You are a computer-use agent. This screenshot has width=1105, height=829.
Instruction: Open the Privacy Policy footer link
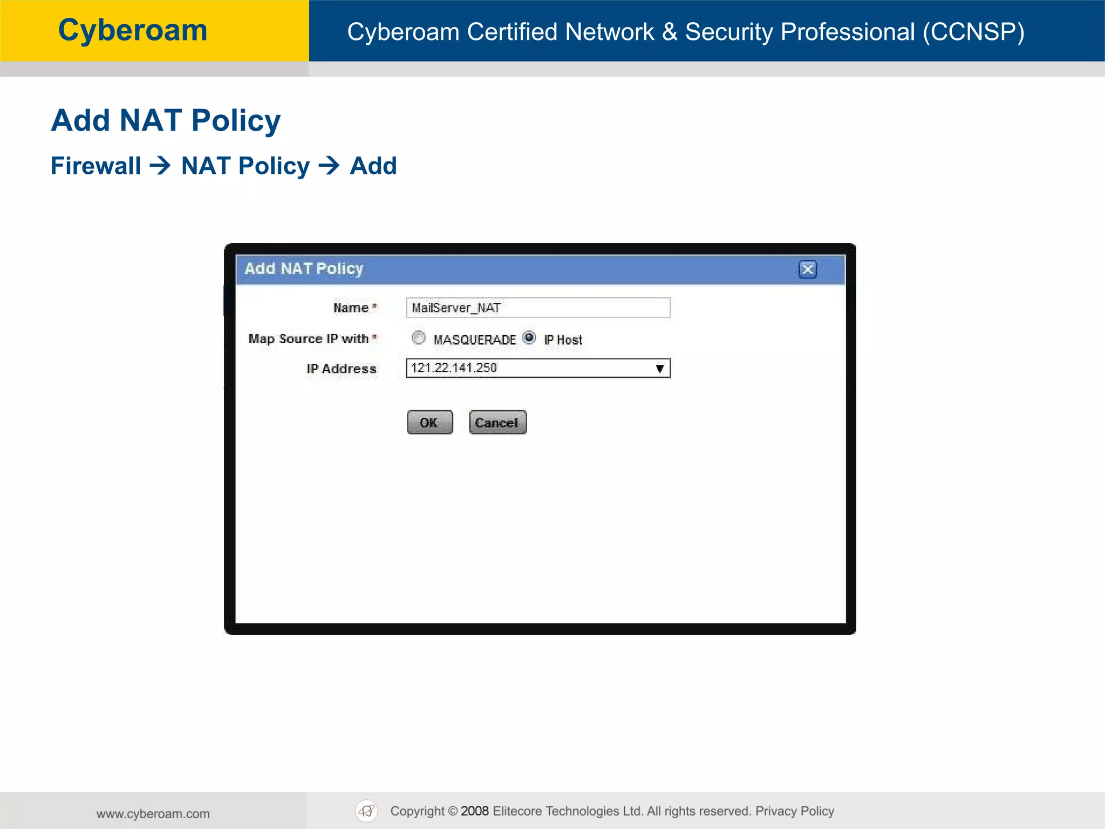pos(795,811)
